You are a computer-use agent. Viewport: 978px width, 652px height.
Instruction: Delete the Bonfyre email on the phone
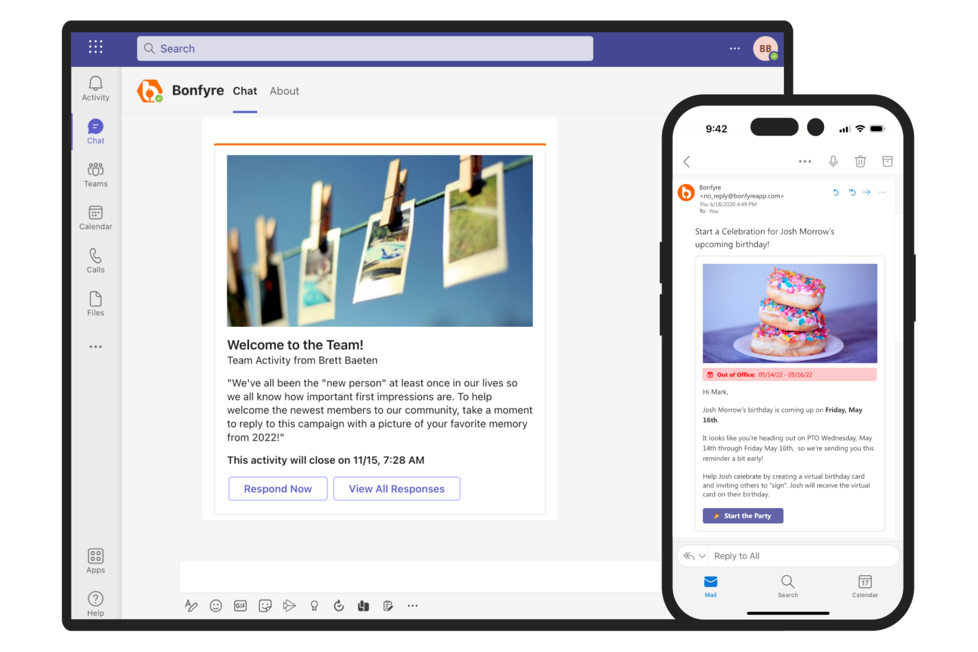tap(860, 161)
